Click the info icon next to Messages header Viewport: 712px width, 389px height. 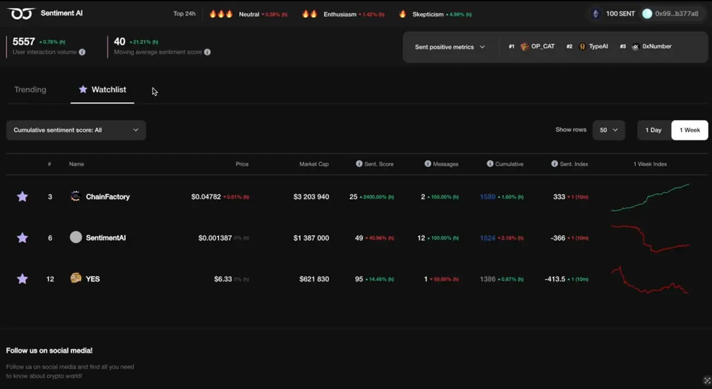tap(428, 164)
